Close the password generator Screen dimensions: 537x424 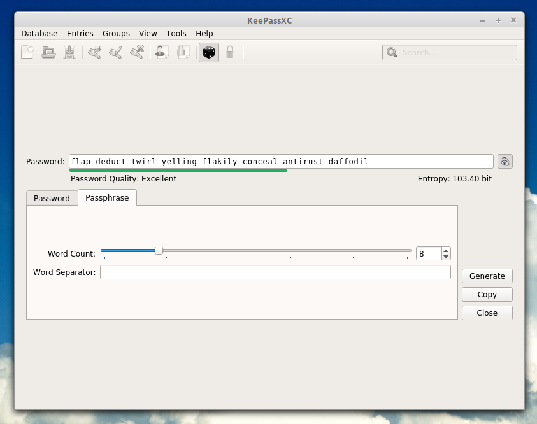pyautogui.click(x=487, y=313)
